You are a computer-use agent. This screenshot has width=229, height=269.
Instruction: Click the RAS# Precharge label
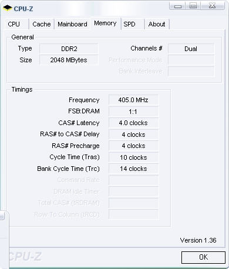(x=76, y=146)
